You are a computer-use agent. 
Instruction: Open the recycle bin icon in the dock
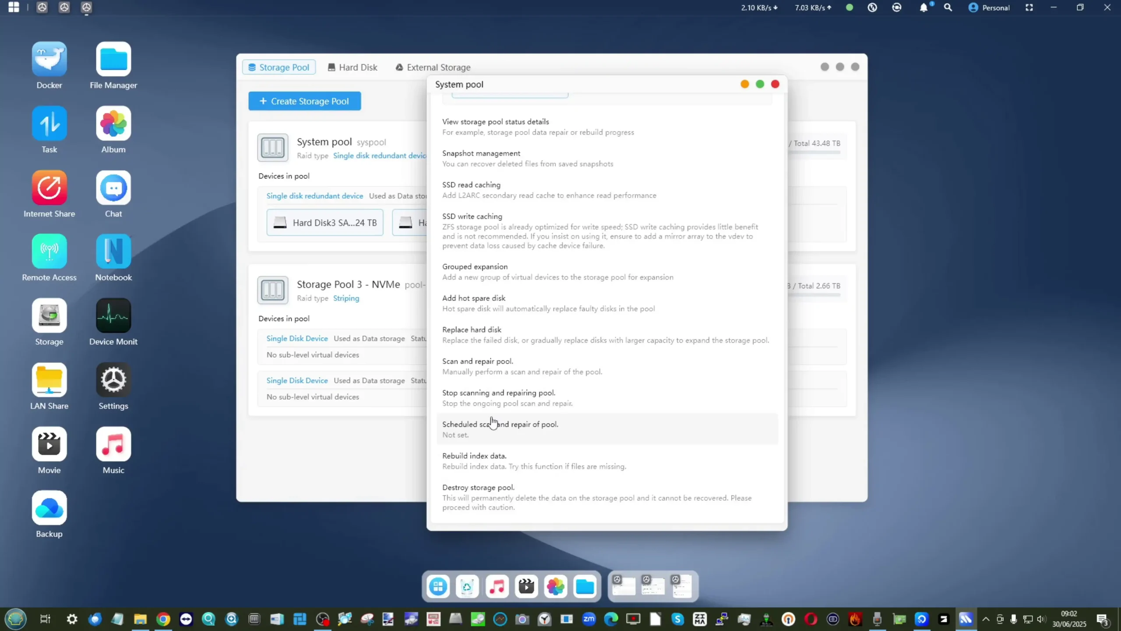tap(467, 586)
